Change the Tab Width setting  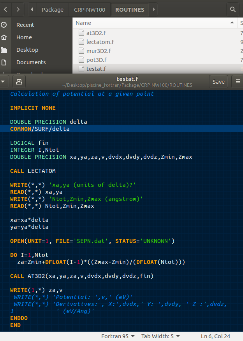click(160, 336)
